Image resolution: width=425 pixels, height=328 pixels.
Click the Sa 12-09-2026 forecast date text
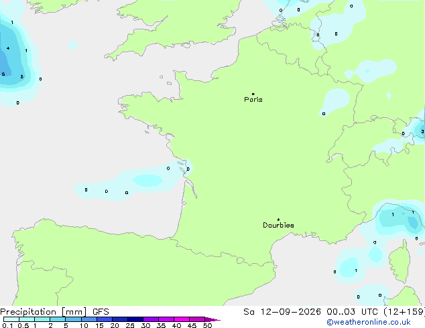pos(282,312)
